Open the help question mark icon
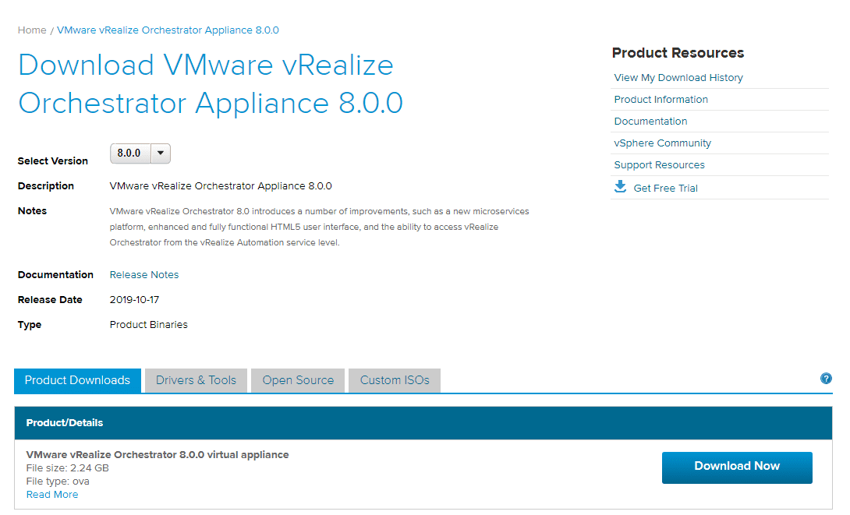Image resolution: width=850 pixels, height=515 pixels. [x=826, y=379]
